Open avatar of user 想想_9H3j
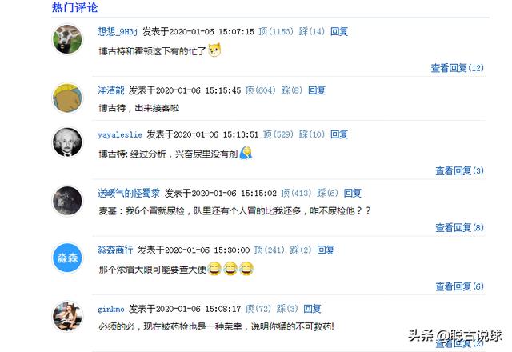The width and height of the screenshot is (512, 352). [67, 39]
